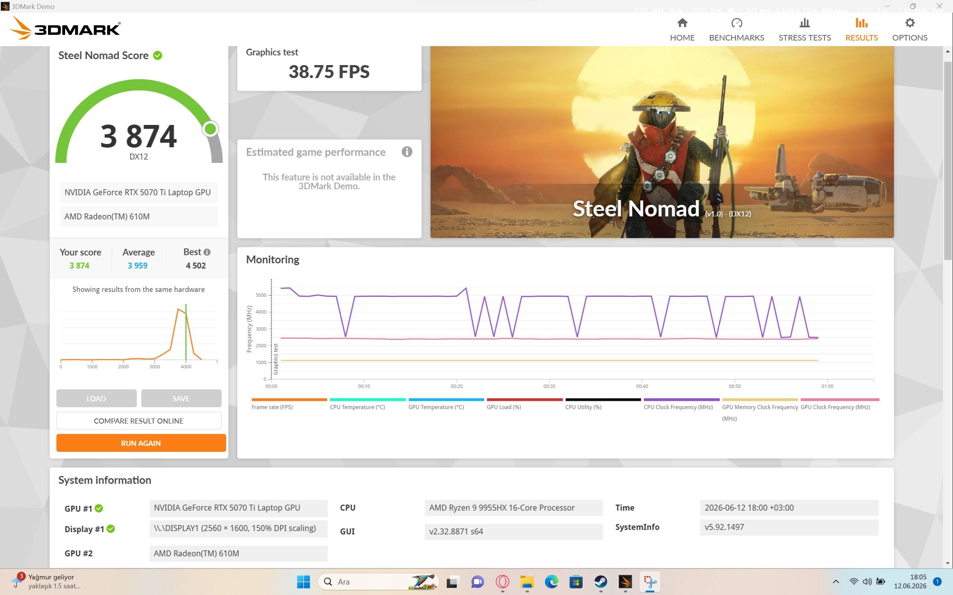The height and width of the screenshot is (595, 953).
Task: Open File Explorer on the taskbar
Action: (527, 582)
